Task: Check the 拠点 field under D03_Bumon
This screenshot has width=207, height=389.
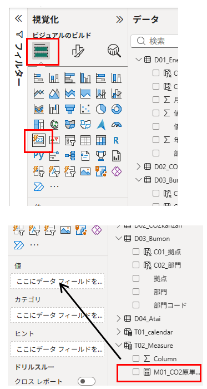Action: coord(136,278)
